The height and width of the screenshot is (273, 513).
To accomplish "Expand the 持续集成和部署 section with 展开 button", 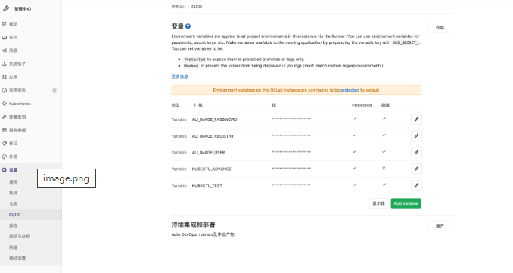I will click(440, 226).
